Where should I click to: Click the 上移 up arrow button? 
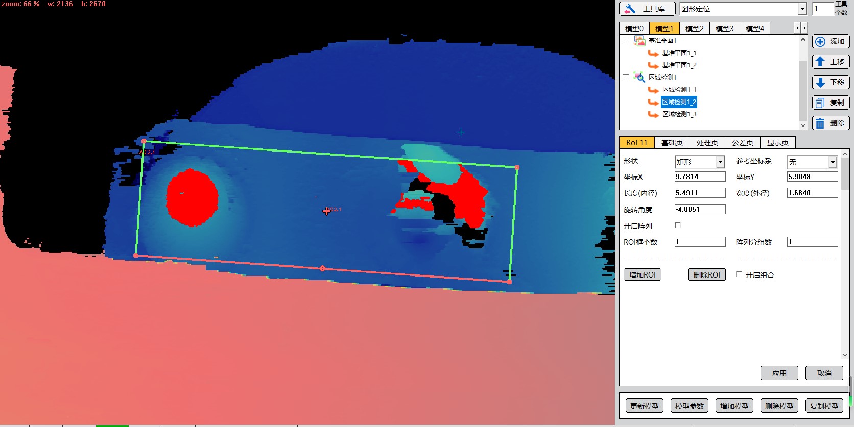(x=831, y=62)
